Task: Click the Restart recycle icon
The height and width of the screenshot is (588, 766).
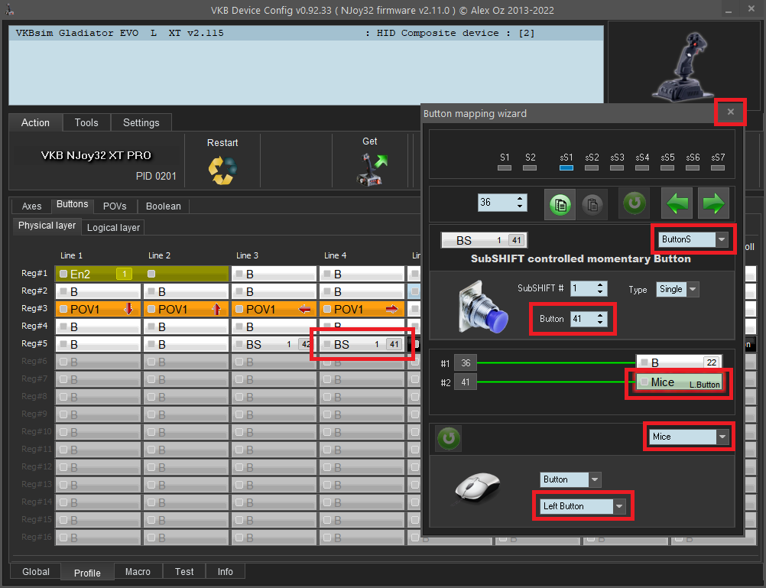Action: point(222,170)
